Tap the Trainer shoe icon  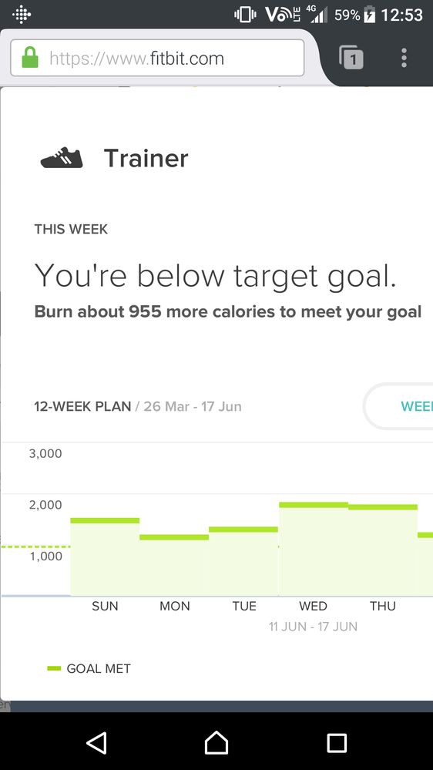click(x=62, y=158)
